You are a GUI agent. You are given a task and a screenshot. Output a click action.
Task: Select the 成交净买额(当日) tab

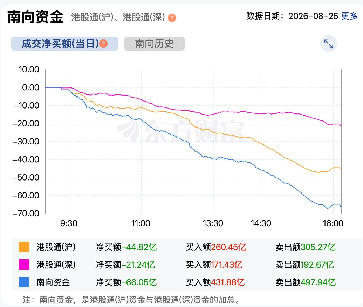click(x=64, y=44)
